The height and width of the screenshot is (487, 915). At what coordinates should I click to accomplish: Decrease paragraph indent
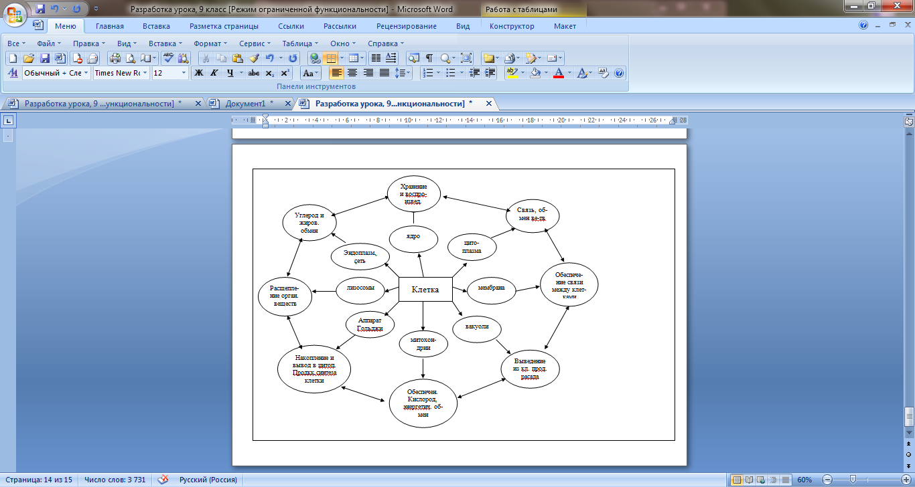point(474,73)
